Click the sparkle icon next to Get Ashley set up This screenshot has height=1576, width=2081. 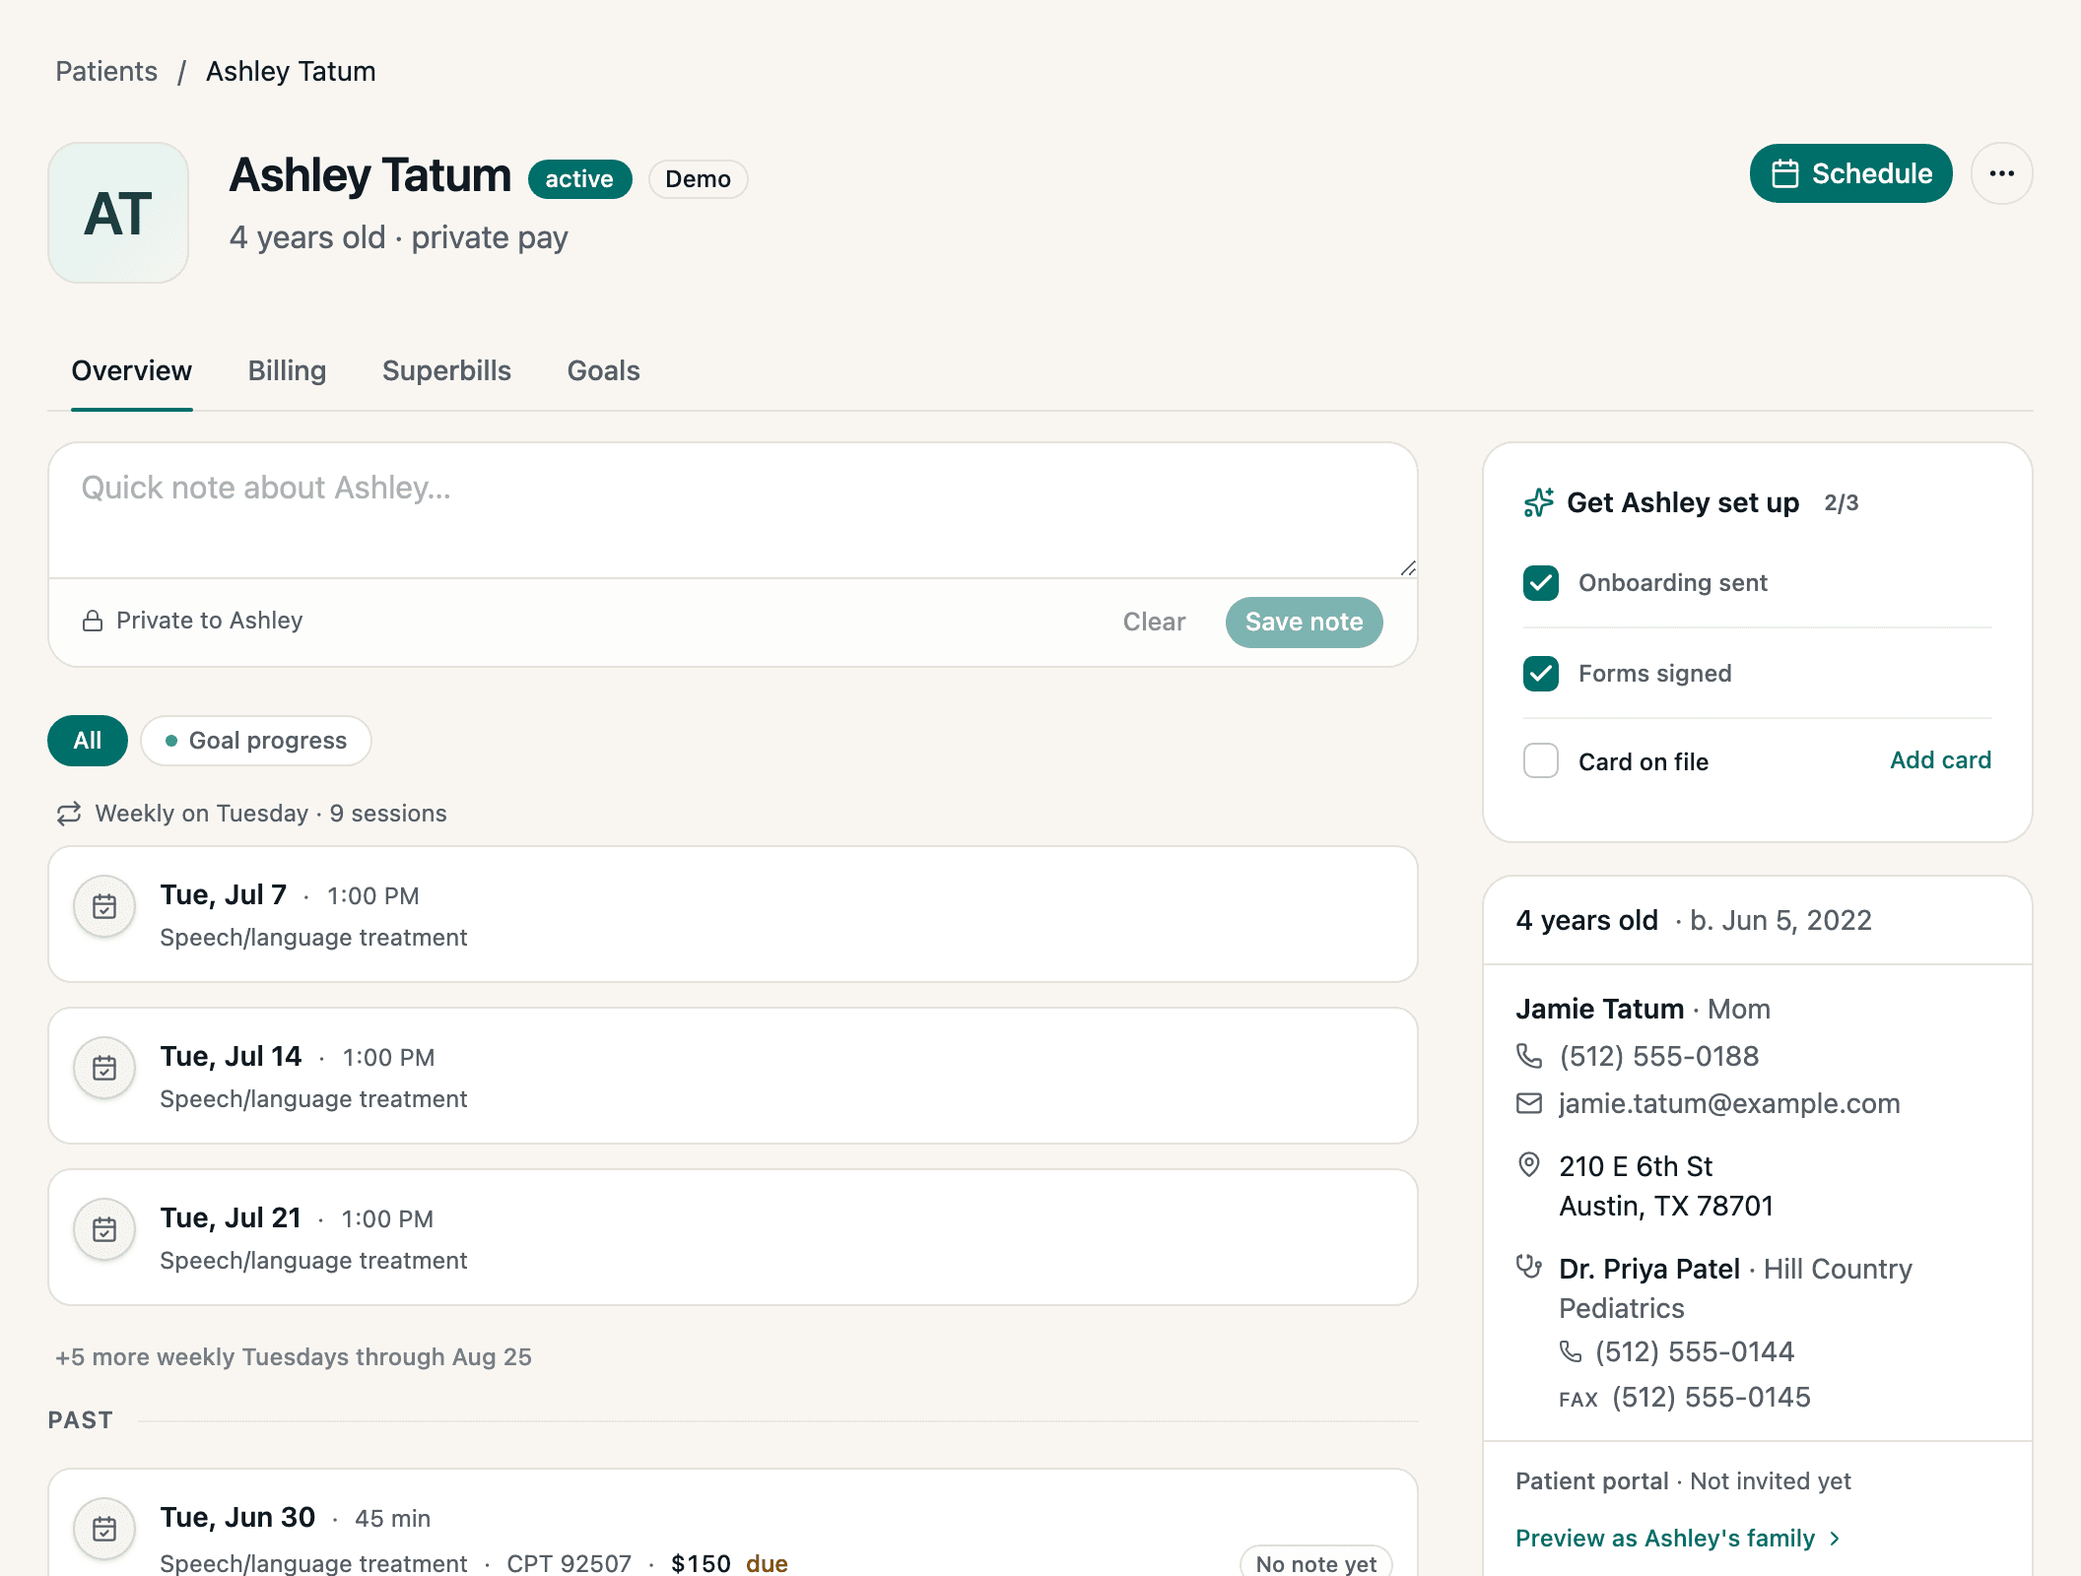click(x=1538, y=502)
